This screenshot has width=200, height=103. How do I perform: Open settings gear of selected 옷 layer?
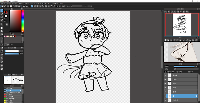pos(196,96)
